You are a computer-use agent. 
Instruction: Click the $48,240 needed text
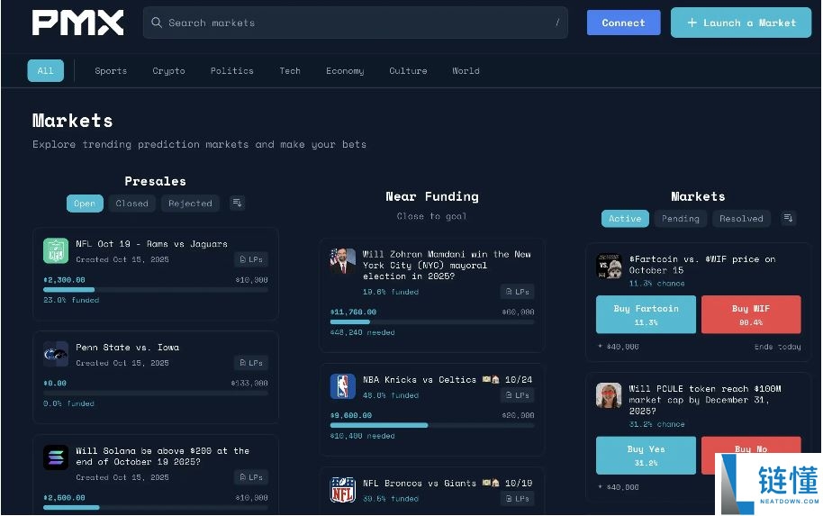point(362,332)
